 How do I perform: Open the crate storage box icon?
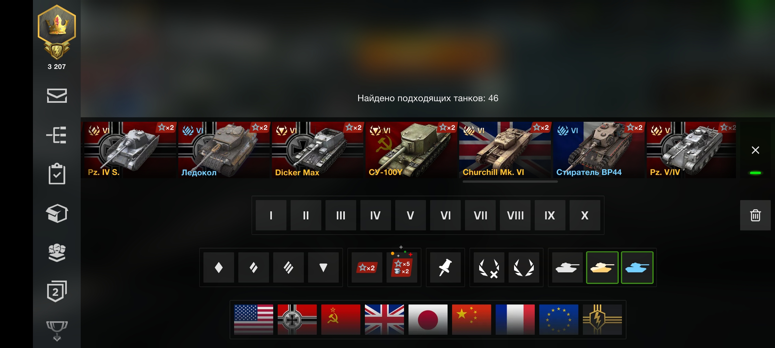point(57,213)
